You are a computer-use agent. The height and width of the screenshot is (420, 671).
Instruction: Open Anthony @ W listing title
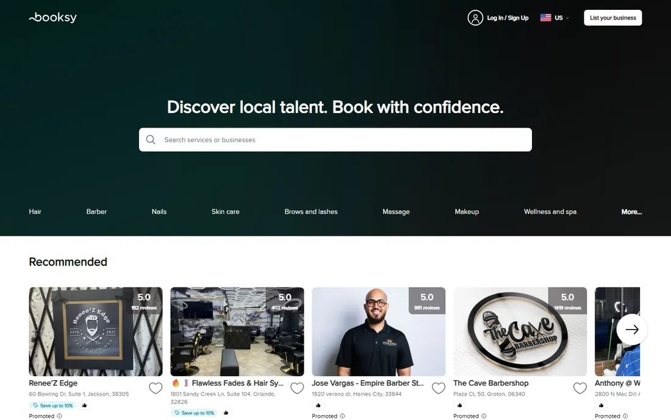(617, 383)
